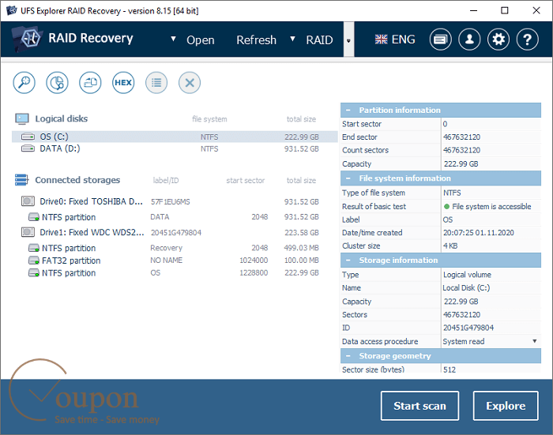Expand the toolbar overflow arrow
Viewport: 553px width, 435px height.
pos(348,40)
